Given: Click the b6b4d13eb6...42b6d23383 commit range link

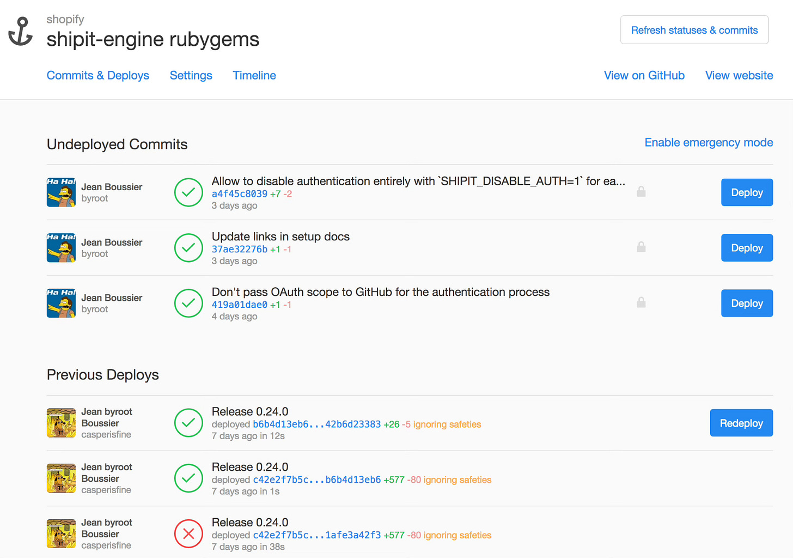Looking at the screenshot, I should 316,424.
